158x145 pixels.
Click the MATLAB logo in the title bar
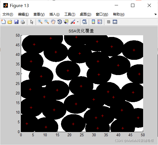coord(6,5)
